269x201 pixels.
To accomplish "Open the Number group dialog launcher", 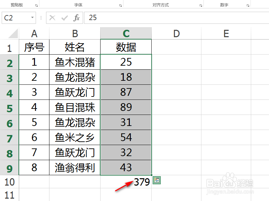I will coord(248,5).
